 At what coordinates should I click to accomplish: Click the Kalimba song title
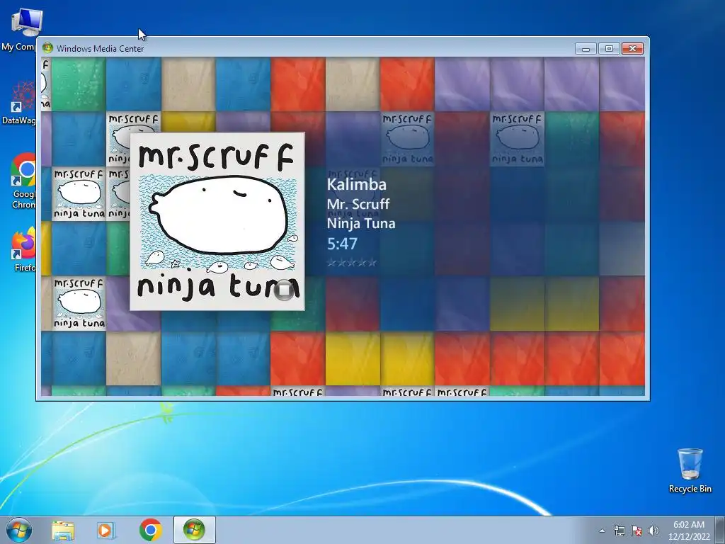tap(357, 184)
